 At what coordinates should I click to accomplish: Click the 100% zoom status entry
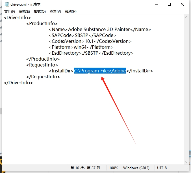tap(114, 168)
